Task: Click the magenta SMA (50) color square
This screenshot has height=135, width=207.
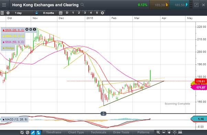Action: pos(3,42)
